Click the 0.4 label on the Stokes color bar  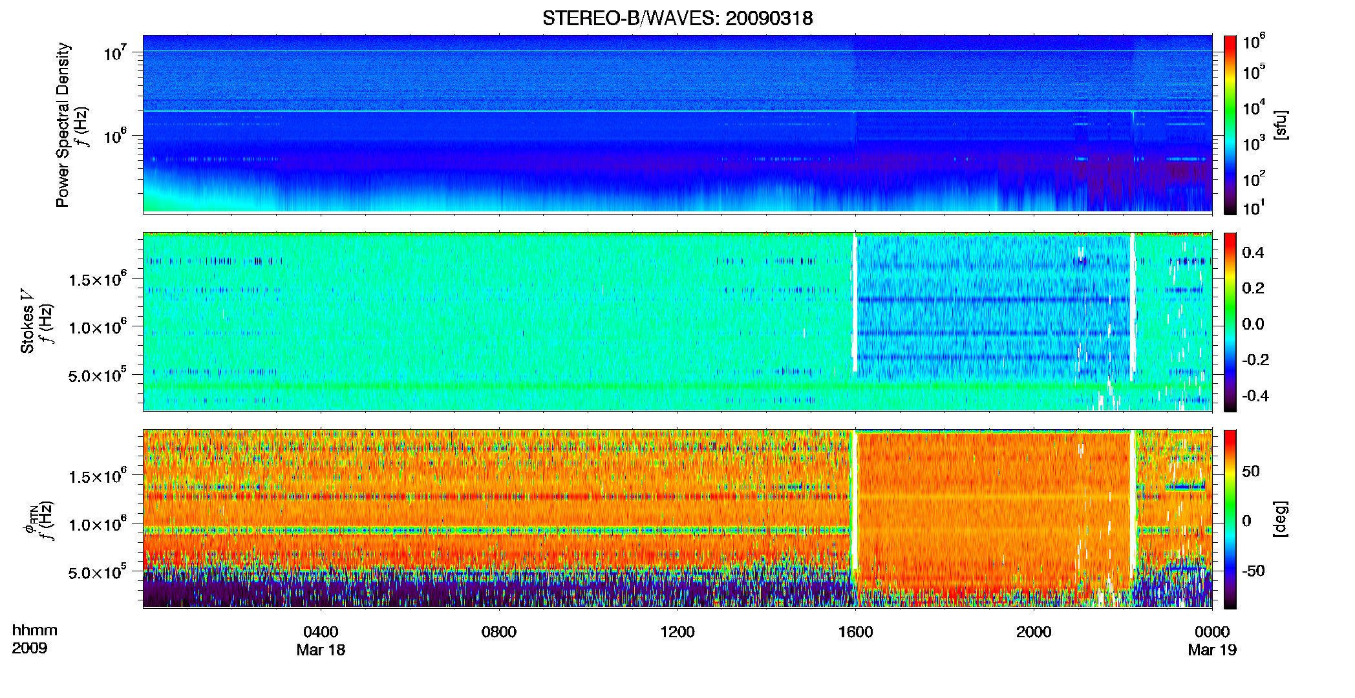[x=1253, y=253]
